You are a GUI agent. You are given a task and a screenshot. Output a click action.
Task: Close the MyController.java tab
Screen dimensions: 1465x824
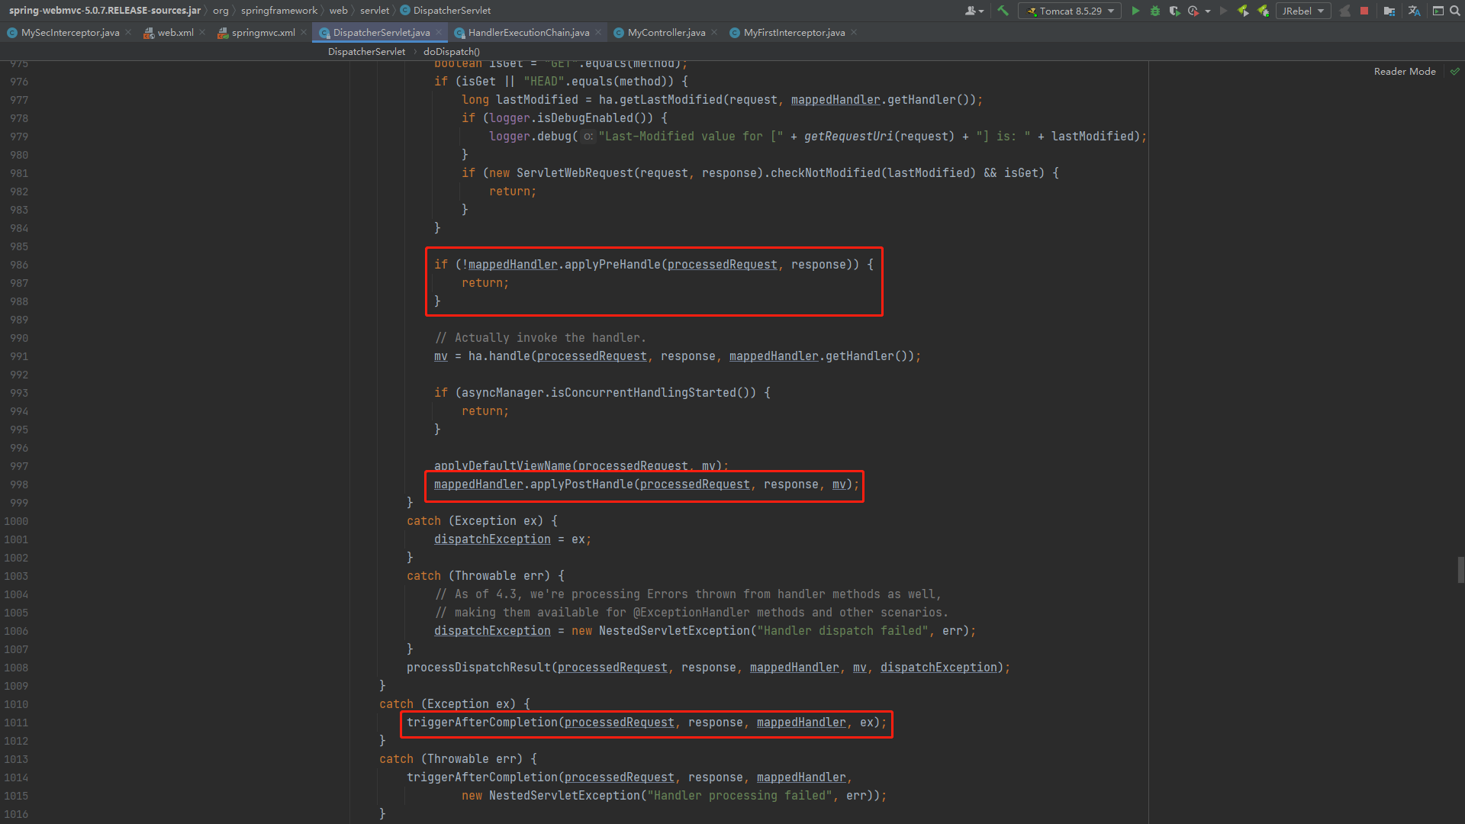click(714, 32)
